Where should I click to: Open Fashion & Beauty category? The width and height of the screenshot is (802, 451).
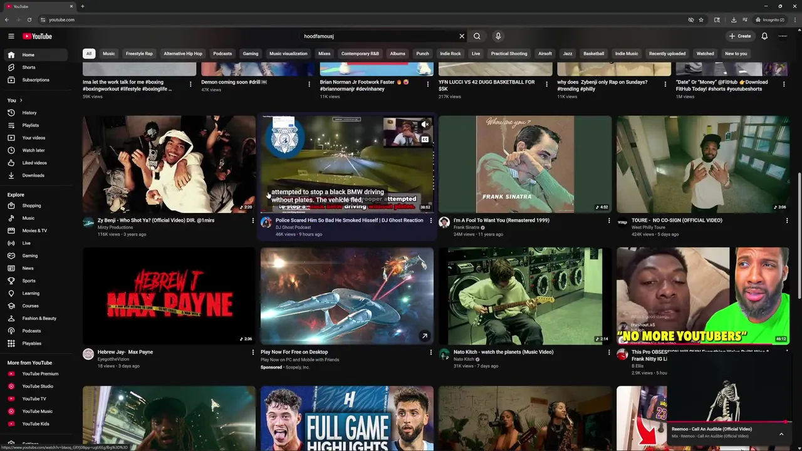(x=39, y=318)
